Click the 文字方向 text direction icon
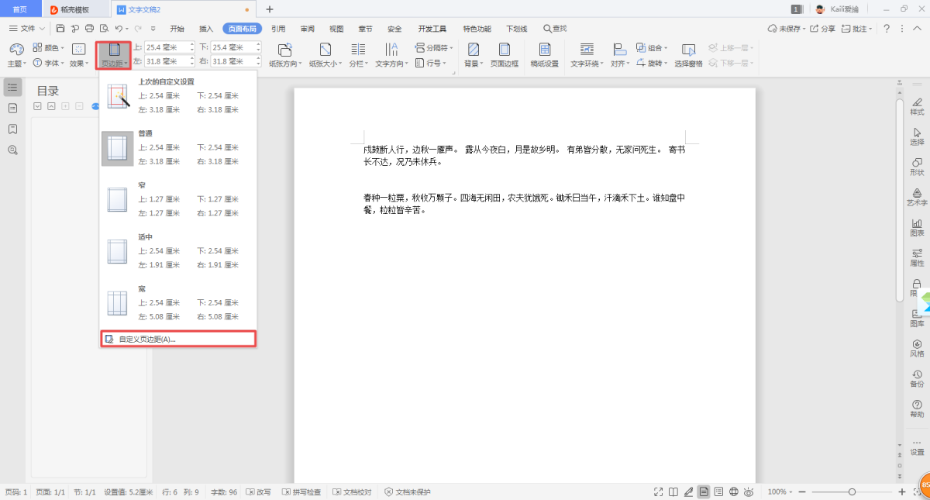 coord(391,50)
